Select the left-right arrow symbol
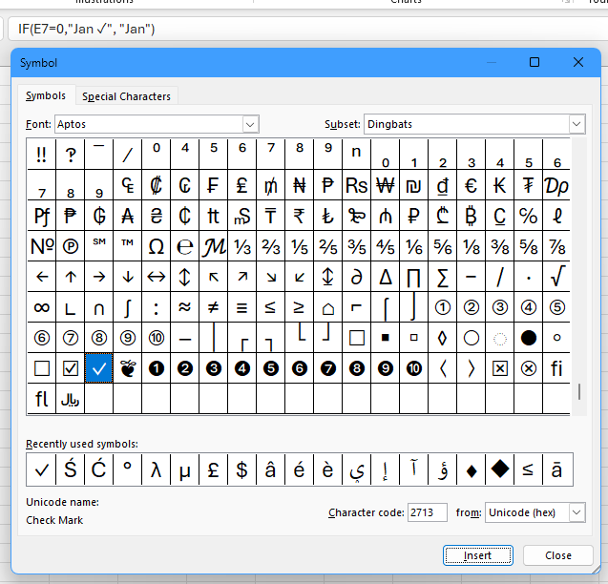This screenshot has width=608, height=584. [x=157, y=277]
